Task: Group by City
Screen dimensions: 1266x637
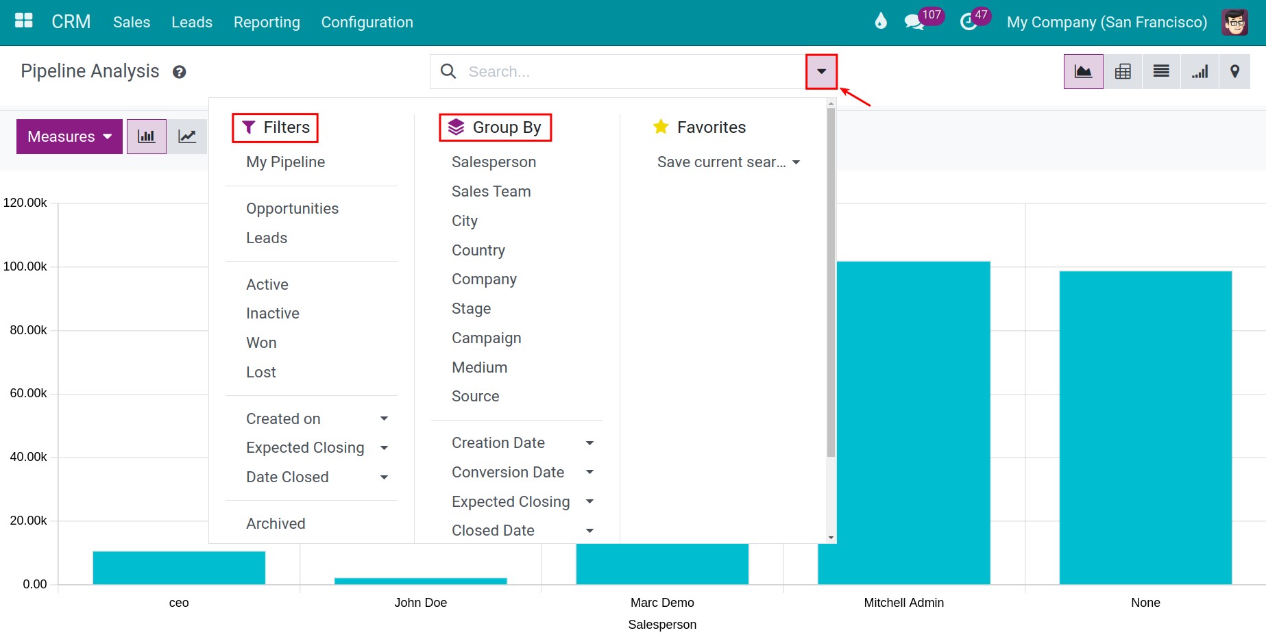Action: 464,221
